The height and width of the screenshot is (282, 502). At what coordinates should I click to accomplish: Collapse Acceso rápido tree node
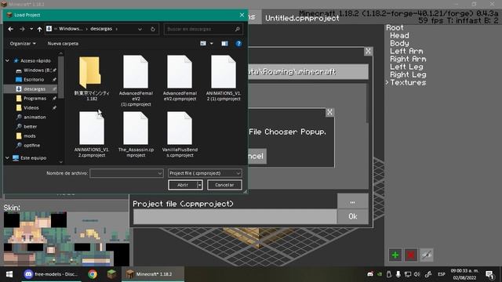[x=7, y=60]
